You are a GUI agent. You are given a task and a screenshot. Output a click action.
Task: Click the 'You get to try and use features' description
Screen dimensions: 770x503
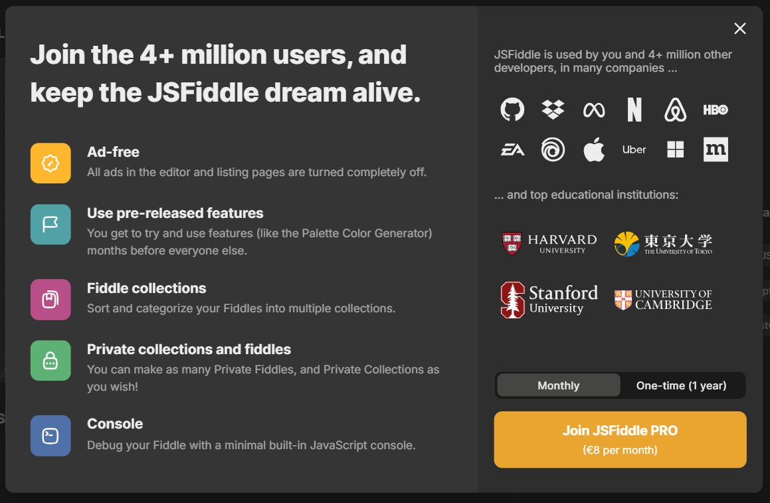point(259,242)
